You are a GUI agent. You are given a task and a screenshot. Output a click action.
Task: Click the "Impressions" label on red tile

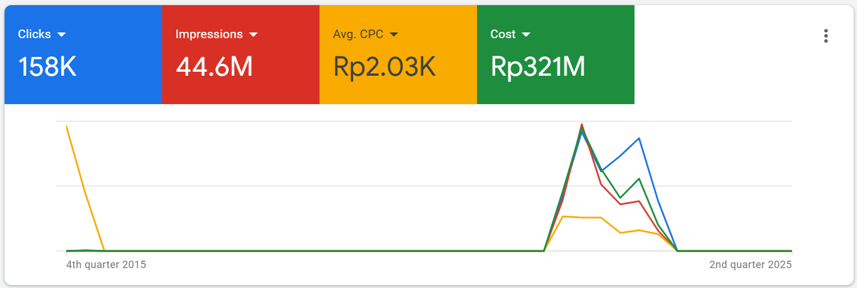tap(209, 34)
